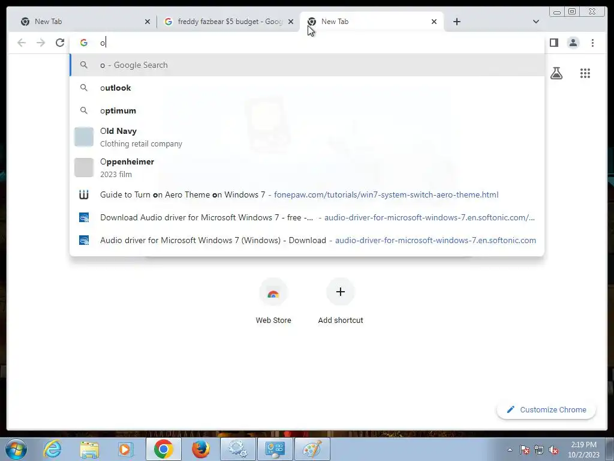Click the Chrome taskbar icon
Screen dimensions: 614x461
click(163, 449)
